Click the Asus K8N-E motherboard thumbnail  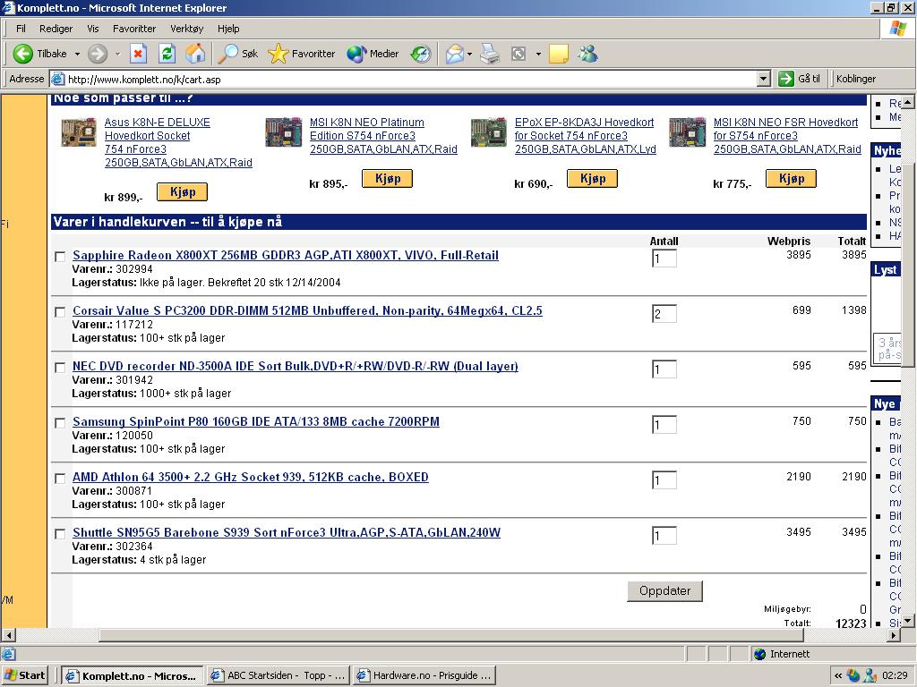[x=79, y=132]
